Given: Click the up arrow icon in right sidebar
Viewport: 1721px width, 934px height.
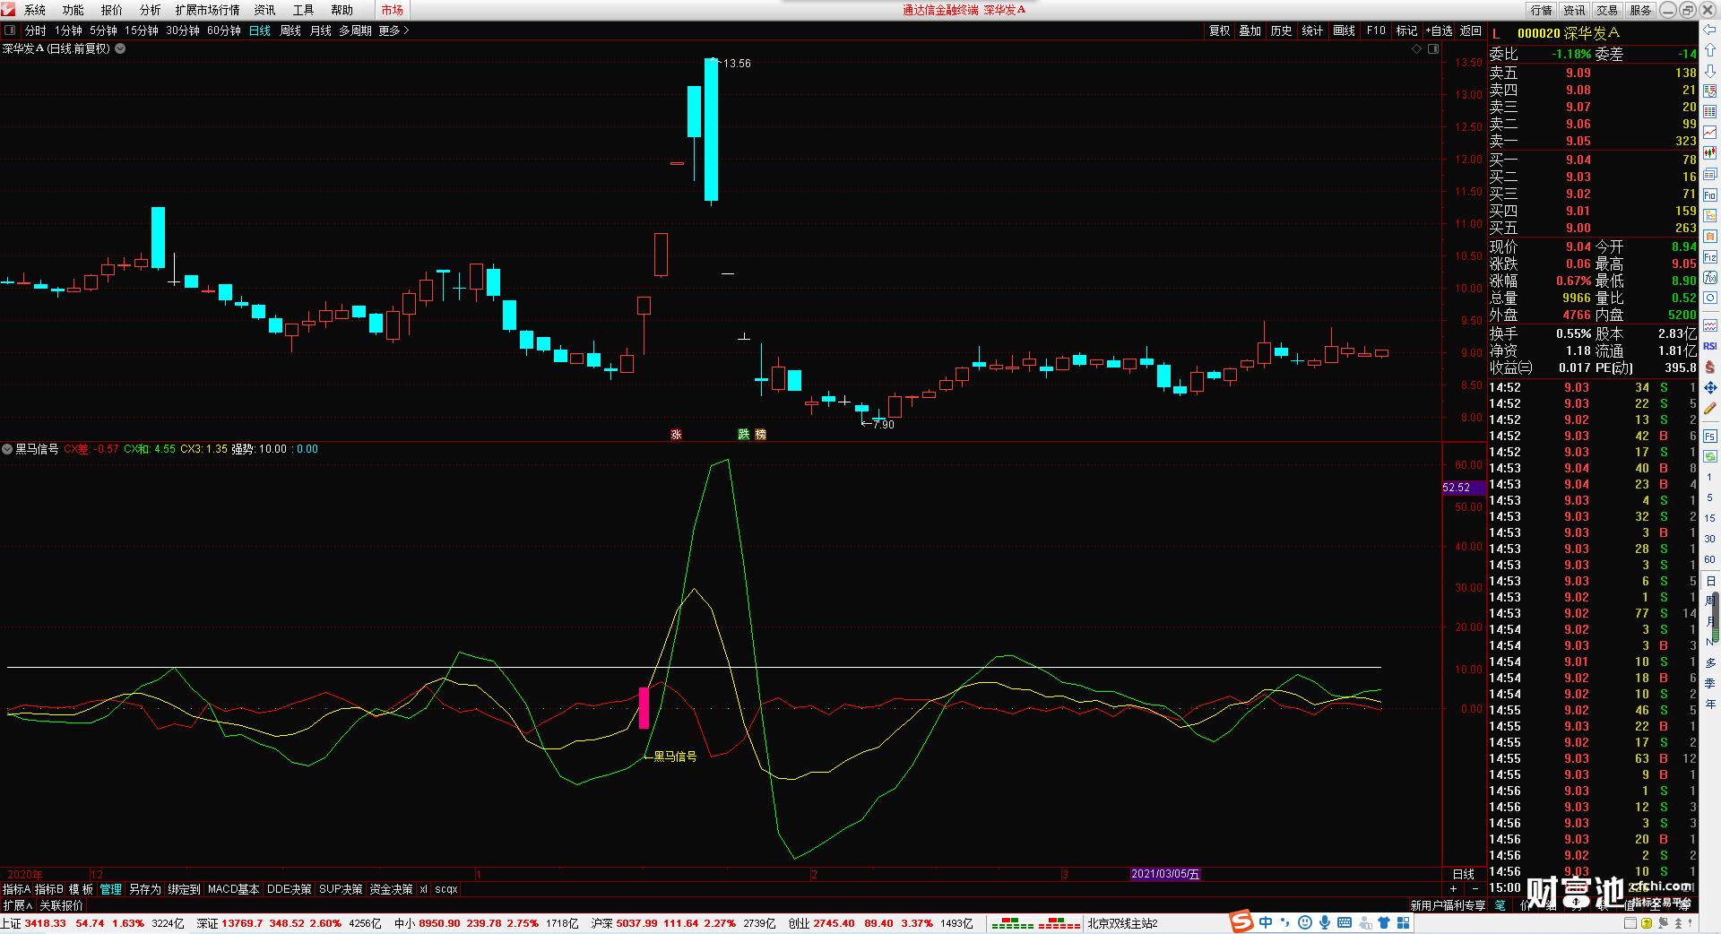Looking at the screenshot, I should (x=1710, y=50).
